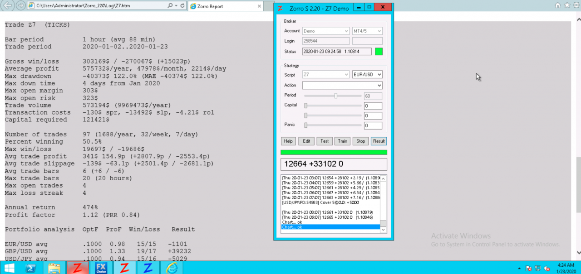The image size is (581, 274).
Task: Switch to the Zorro Report browser tab
Action: [x=225, y=6]
